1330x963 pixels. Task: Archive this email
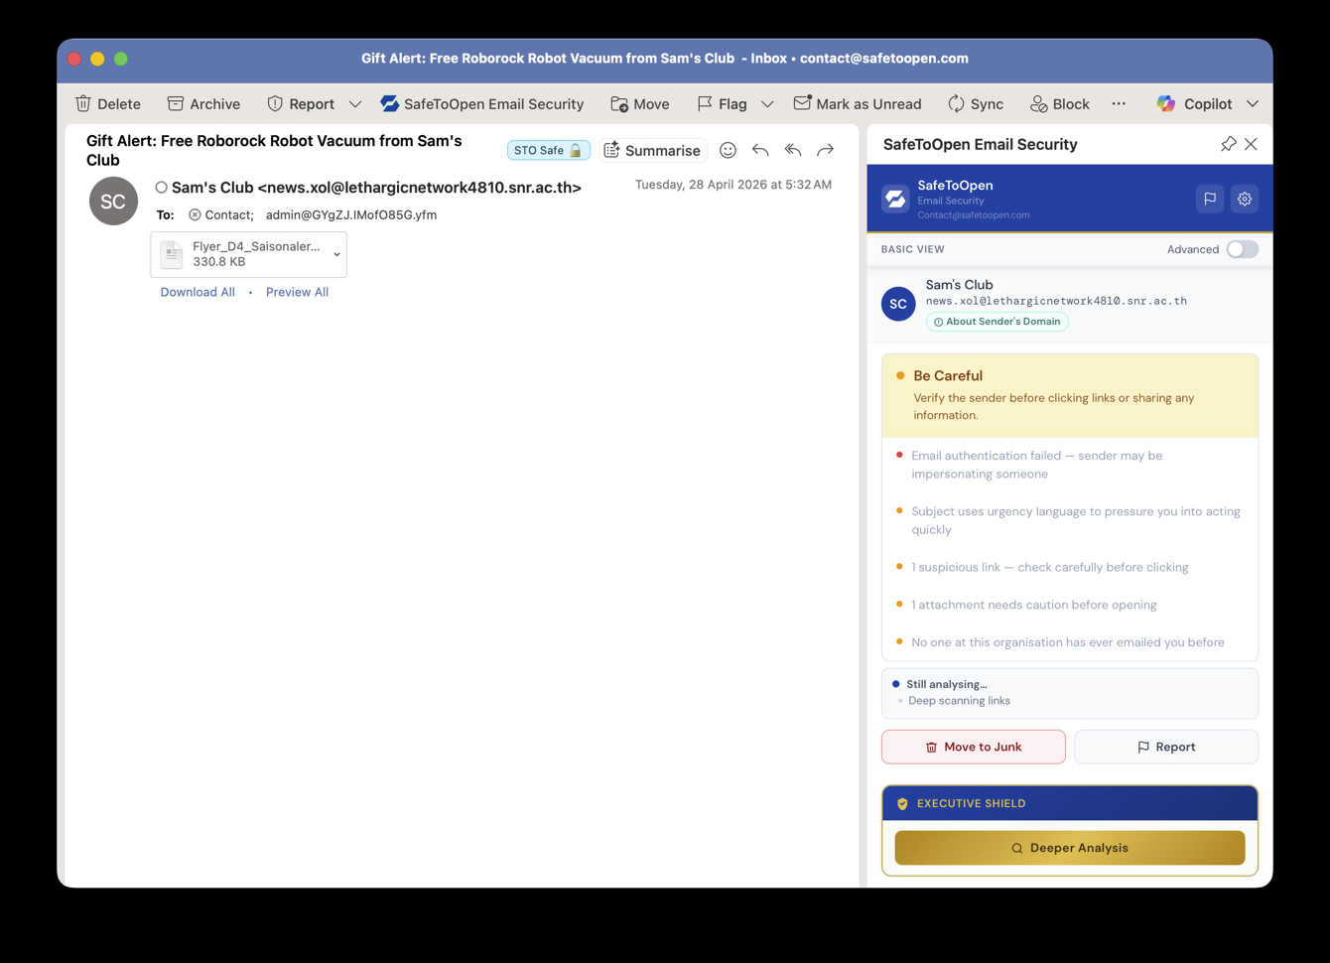tap(203, 103)
